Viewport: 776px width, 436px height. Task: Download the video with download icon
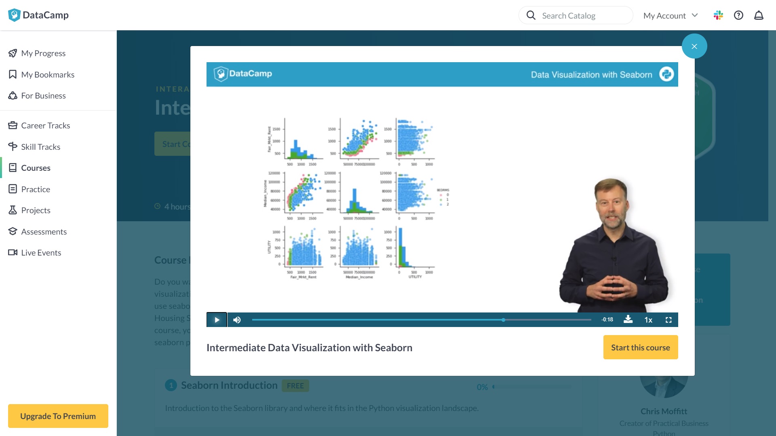point(628,319)
